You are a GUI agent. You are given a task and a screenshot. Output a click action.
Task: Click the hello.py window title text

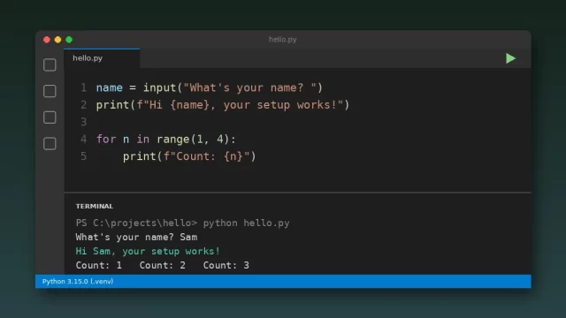click(283, 39)
